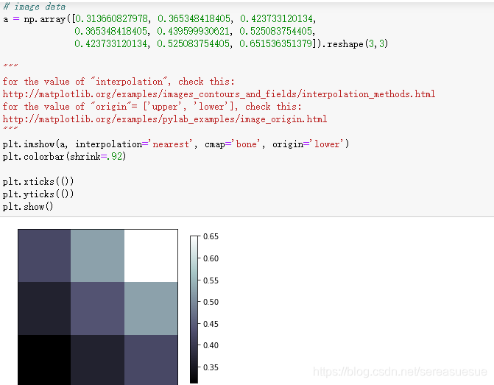
Task: Click the 0.35 colorbar tick label
Action: point(211,367)
